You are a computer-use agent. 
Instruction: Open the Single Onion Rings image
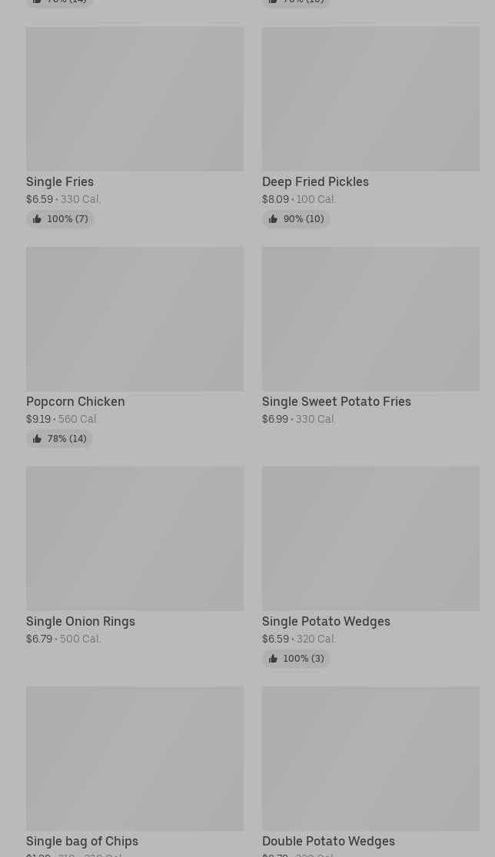[x=135, y=539]
